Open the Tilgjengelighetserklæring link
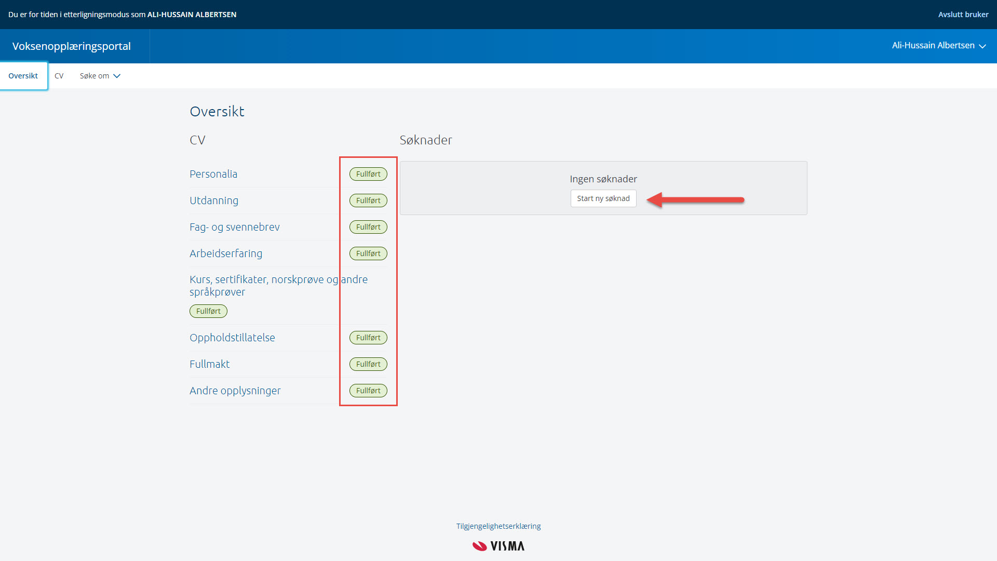 click(498, 526)
